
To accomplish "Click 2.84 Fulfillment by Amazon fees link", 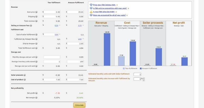I will click(80, 39).
